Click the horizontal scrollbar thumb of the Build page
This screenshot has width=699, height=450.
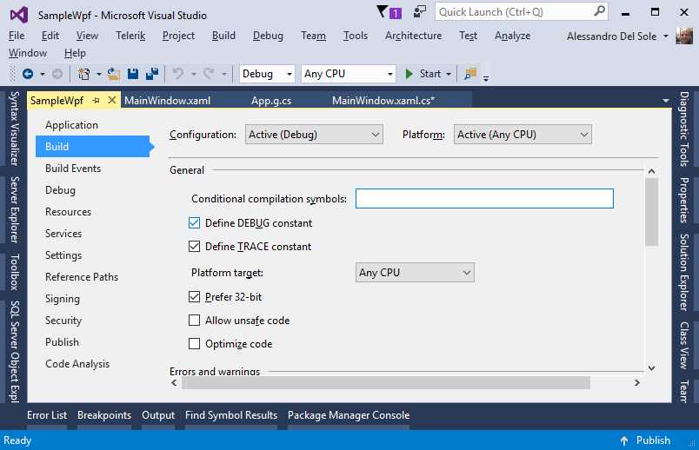click(x=386, y=383)
